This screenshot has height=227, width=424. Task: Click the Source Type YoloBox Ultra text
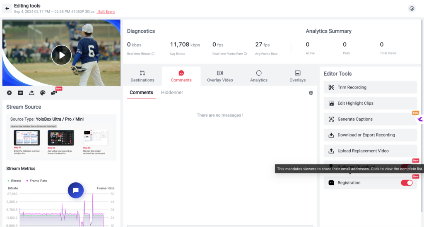(47, 119)
